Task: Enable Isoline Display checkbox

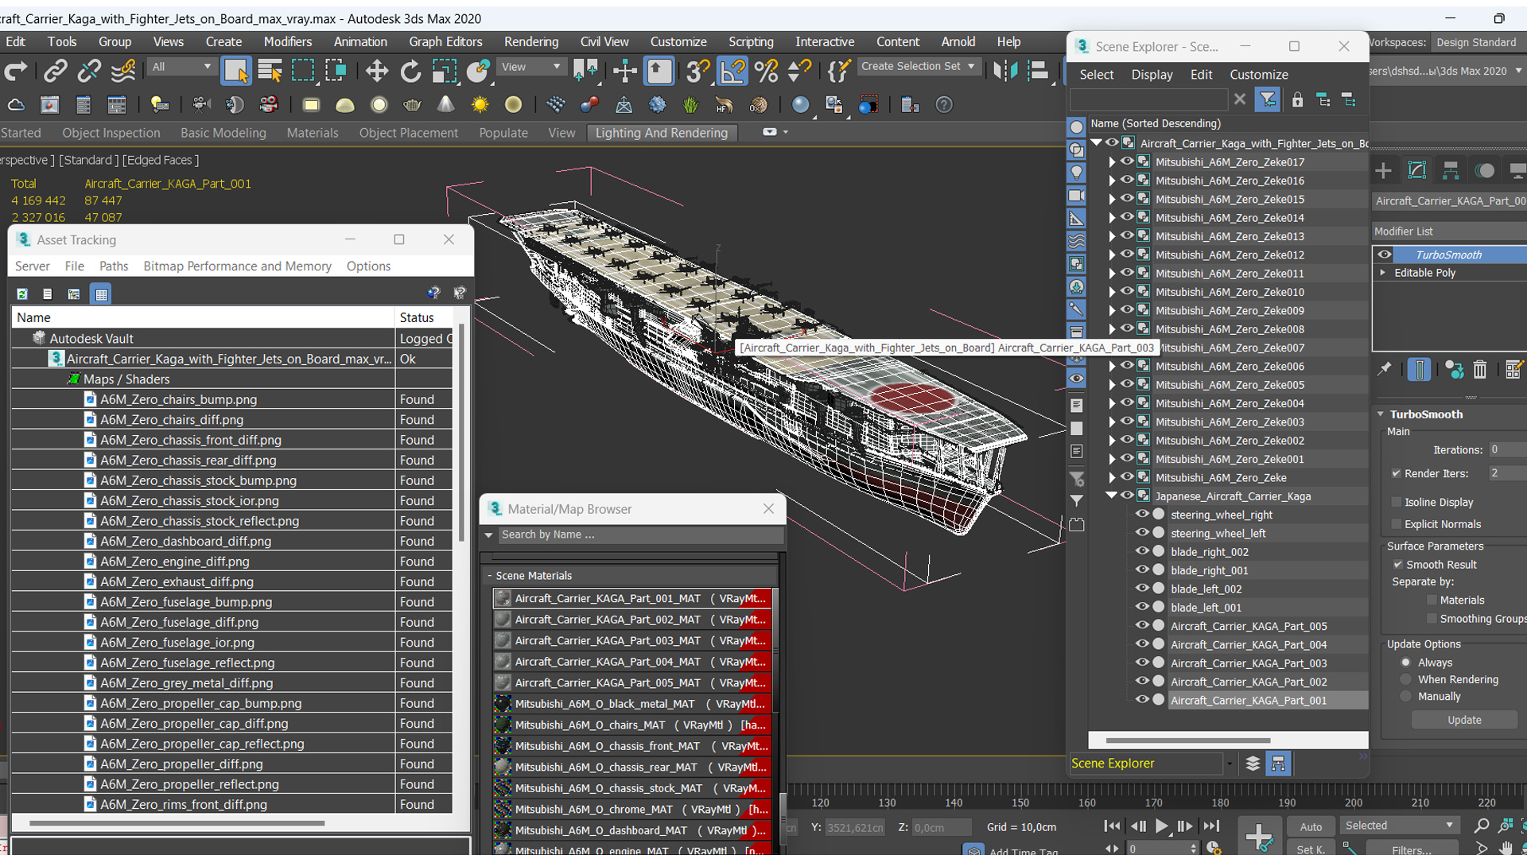Action: pyautogui.click(x=1396, y=502)
